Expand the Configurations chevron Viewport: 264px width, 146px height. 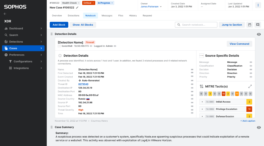pyautogui.click(x=41, y=61)
